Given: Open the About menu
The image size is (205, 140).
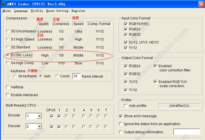Looking at the screenshot, I should tap(6, 11).
